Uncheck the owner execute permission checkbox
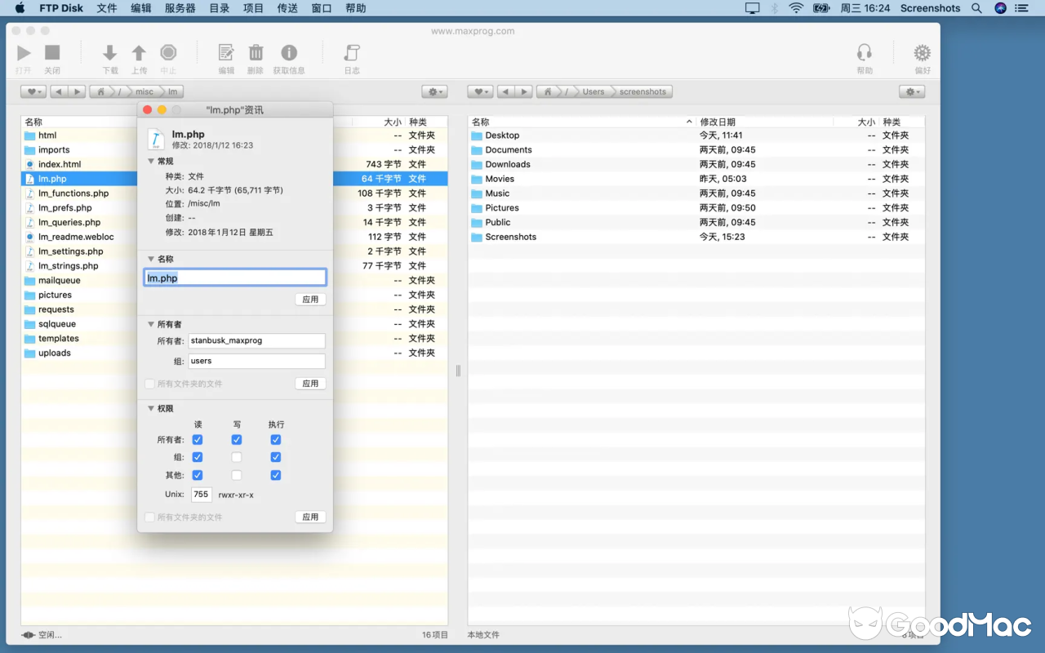The width and height of the screenshot is (1045, 653). pyautogui.click(x=276, y=439)
